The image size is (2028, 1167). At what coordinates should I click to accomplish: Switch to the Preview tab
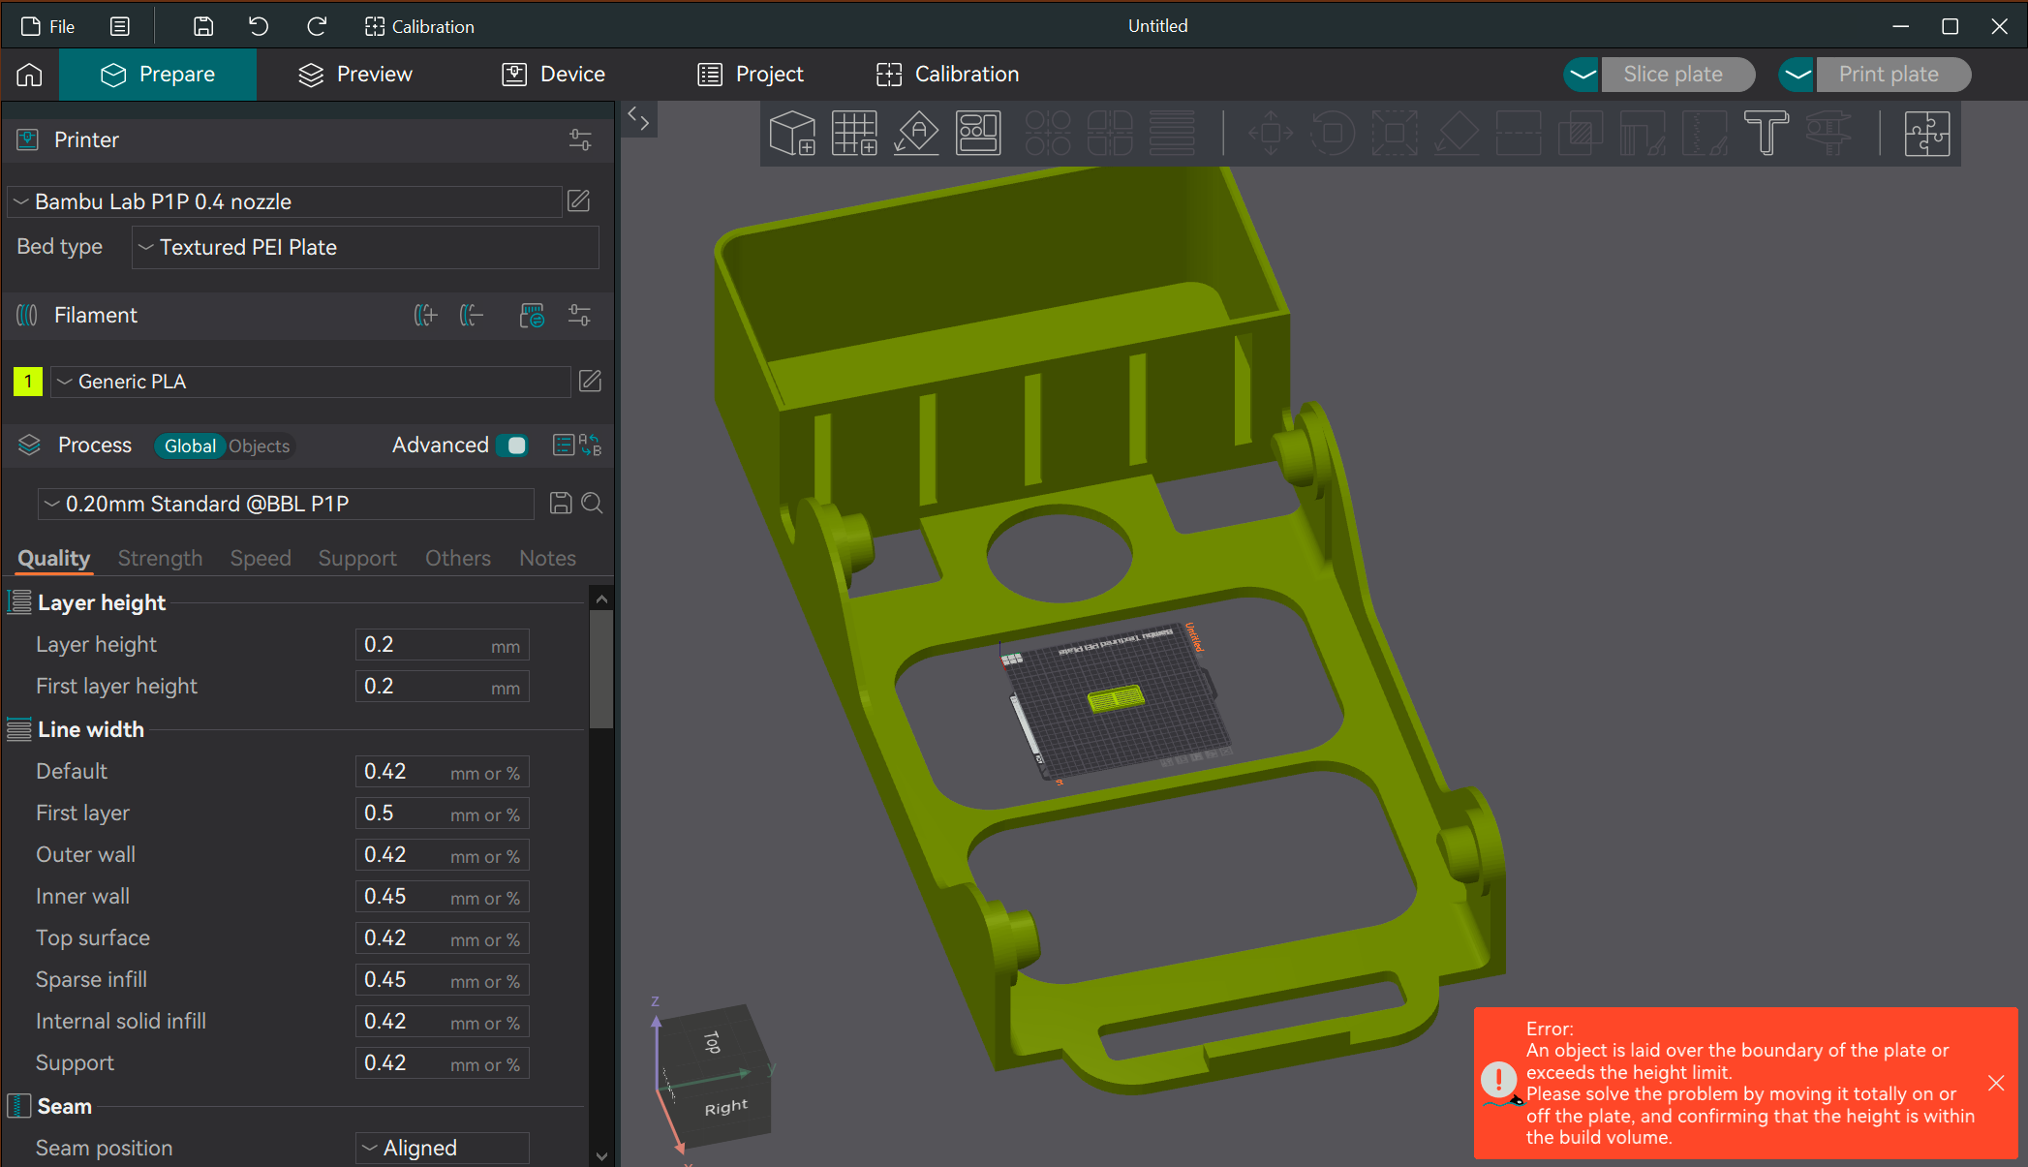pos(355,75)
